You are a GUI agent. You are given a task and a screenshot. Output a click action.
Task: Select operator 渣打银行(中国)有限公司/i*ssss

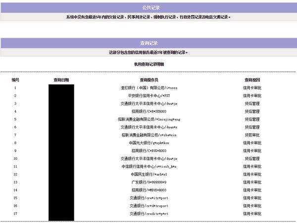(149, 88)
